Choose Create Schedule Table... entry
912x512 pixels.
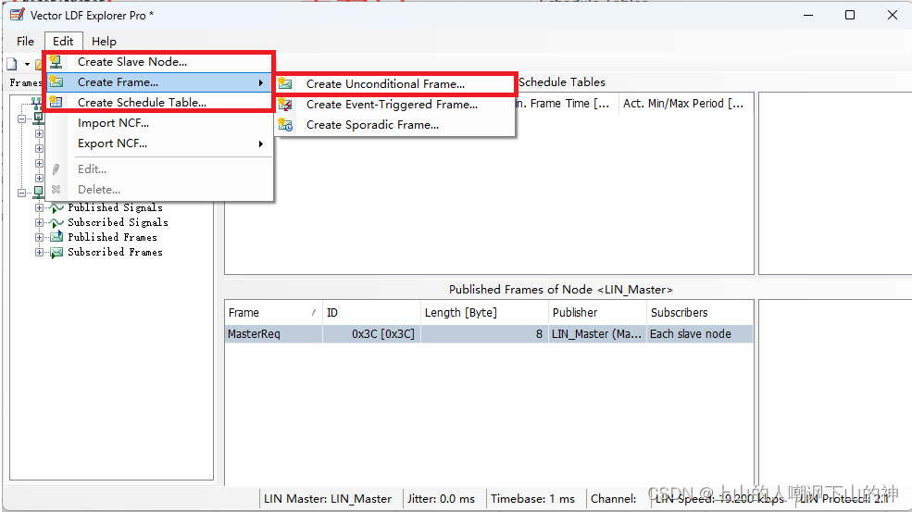click(158, 103)
